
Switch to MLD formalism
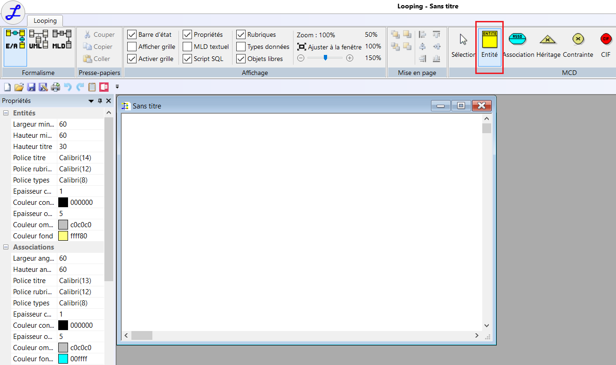coord(62,40)
